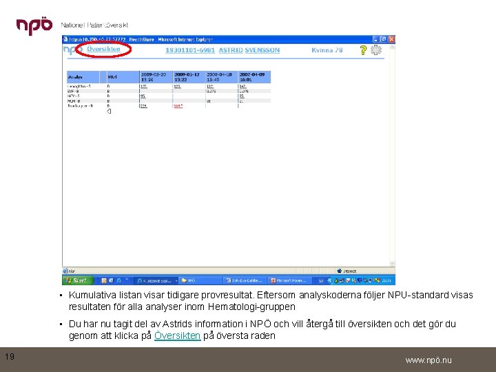This screenshot has height=372, width=496.
Task: Click the system tray clock
Action: click(386, 280)
